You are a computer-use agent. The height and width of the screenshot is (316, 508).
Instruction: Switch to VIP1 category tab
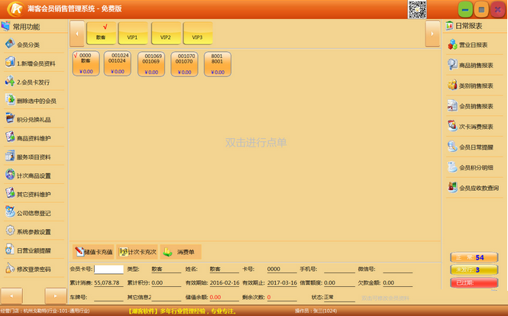coord(133,33)
